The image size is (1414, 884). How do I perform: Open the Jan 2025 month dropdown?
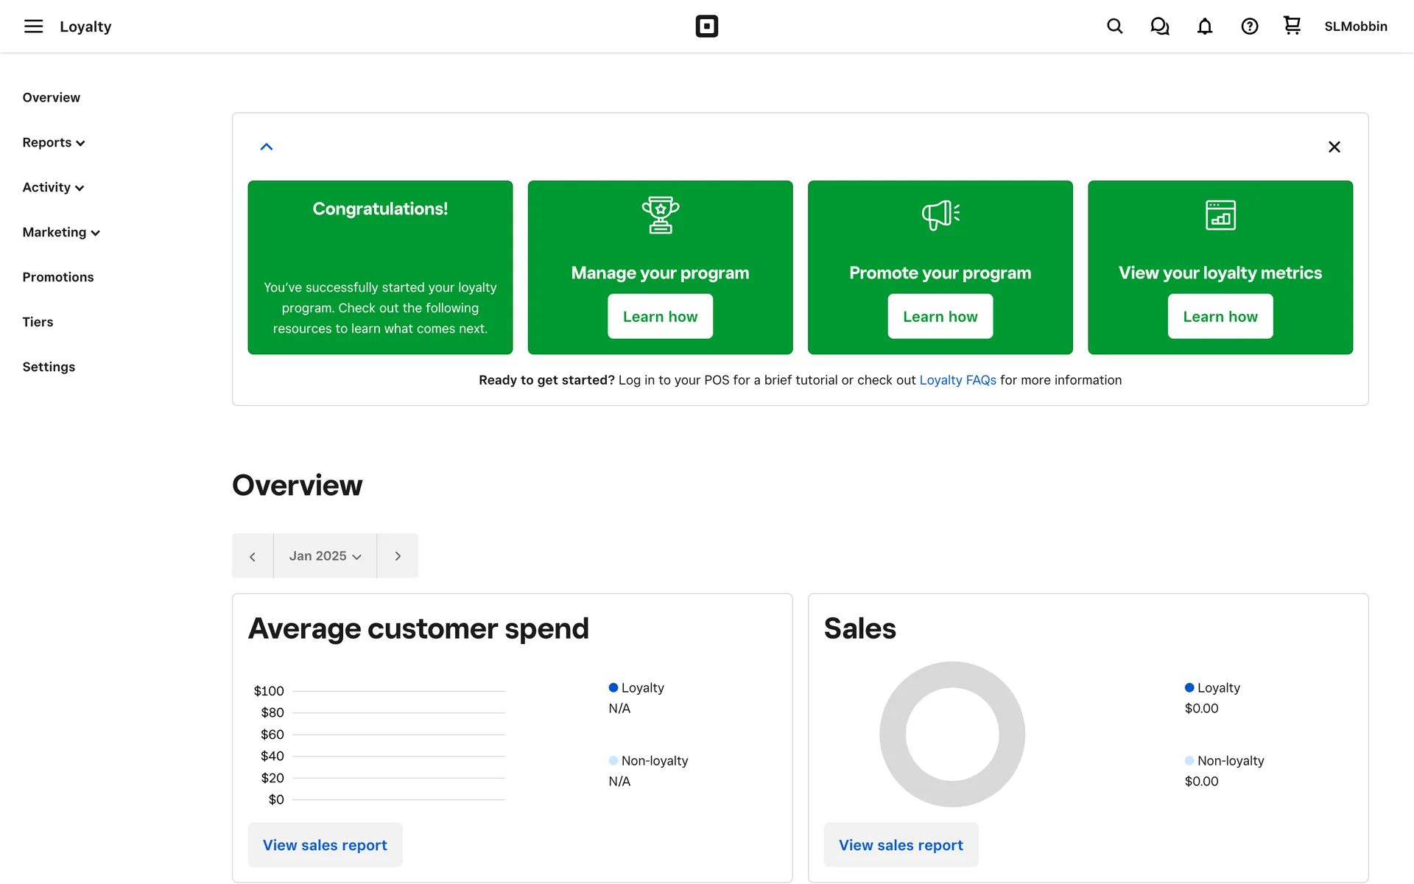[x=325, y=556]
